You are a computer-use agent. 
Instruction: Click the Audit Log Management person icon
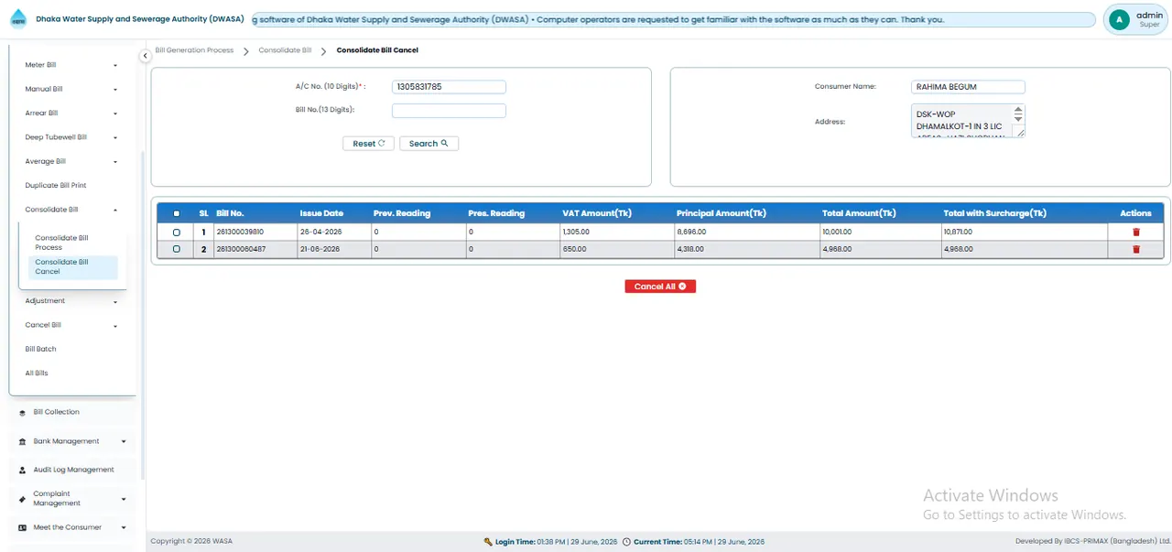point(22,470)
